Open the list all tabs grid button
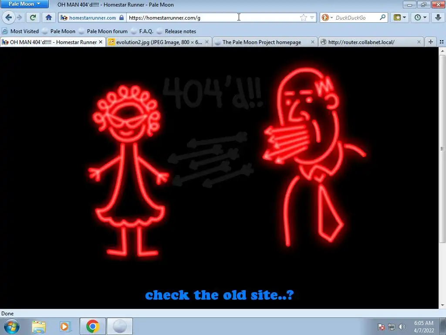446x335 pixels. click(x=442, y=42)
